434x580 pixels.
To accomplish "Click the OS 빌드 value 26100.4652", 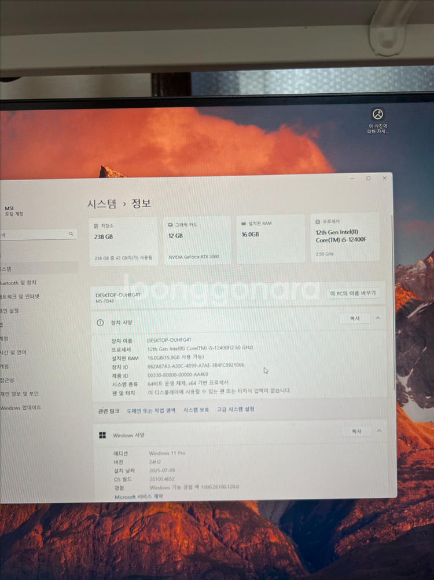I will tap(162, 479).
